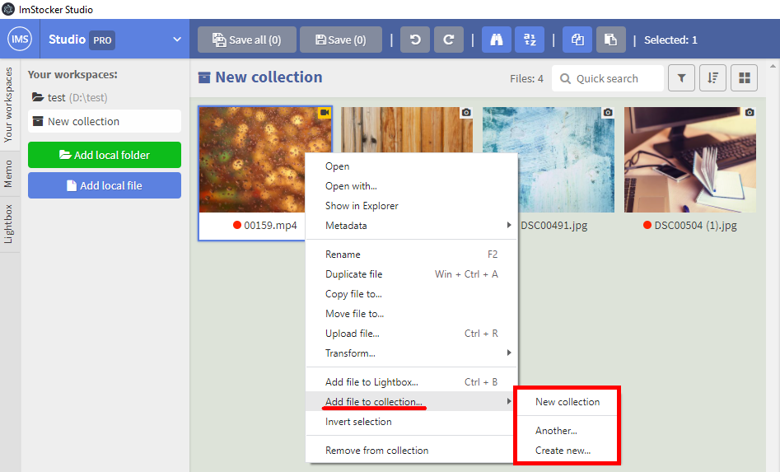Click the New collection heading title
This screenshot has height=472, width=780.
269,77
